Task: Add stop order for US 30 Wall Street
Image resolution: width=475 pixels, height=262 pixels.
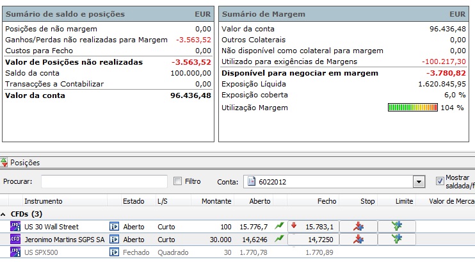Action: click(358, 227)
